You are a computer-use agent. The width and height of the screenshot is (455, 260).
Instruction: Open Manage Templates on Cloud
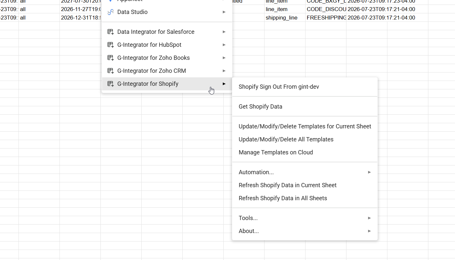tap(305, 152)
